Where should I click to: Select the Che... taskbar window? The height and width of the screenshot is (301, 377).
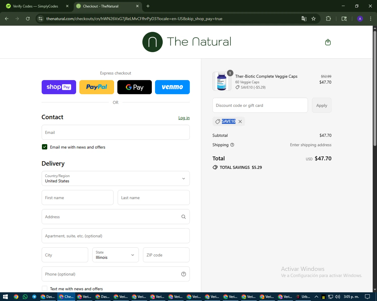(x=66, y=297)
